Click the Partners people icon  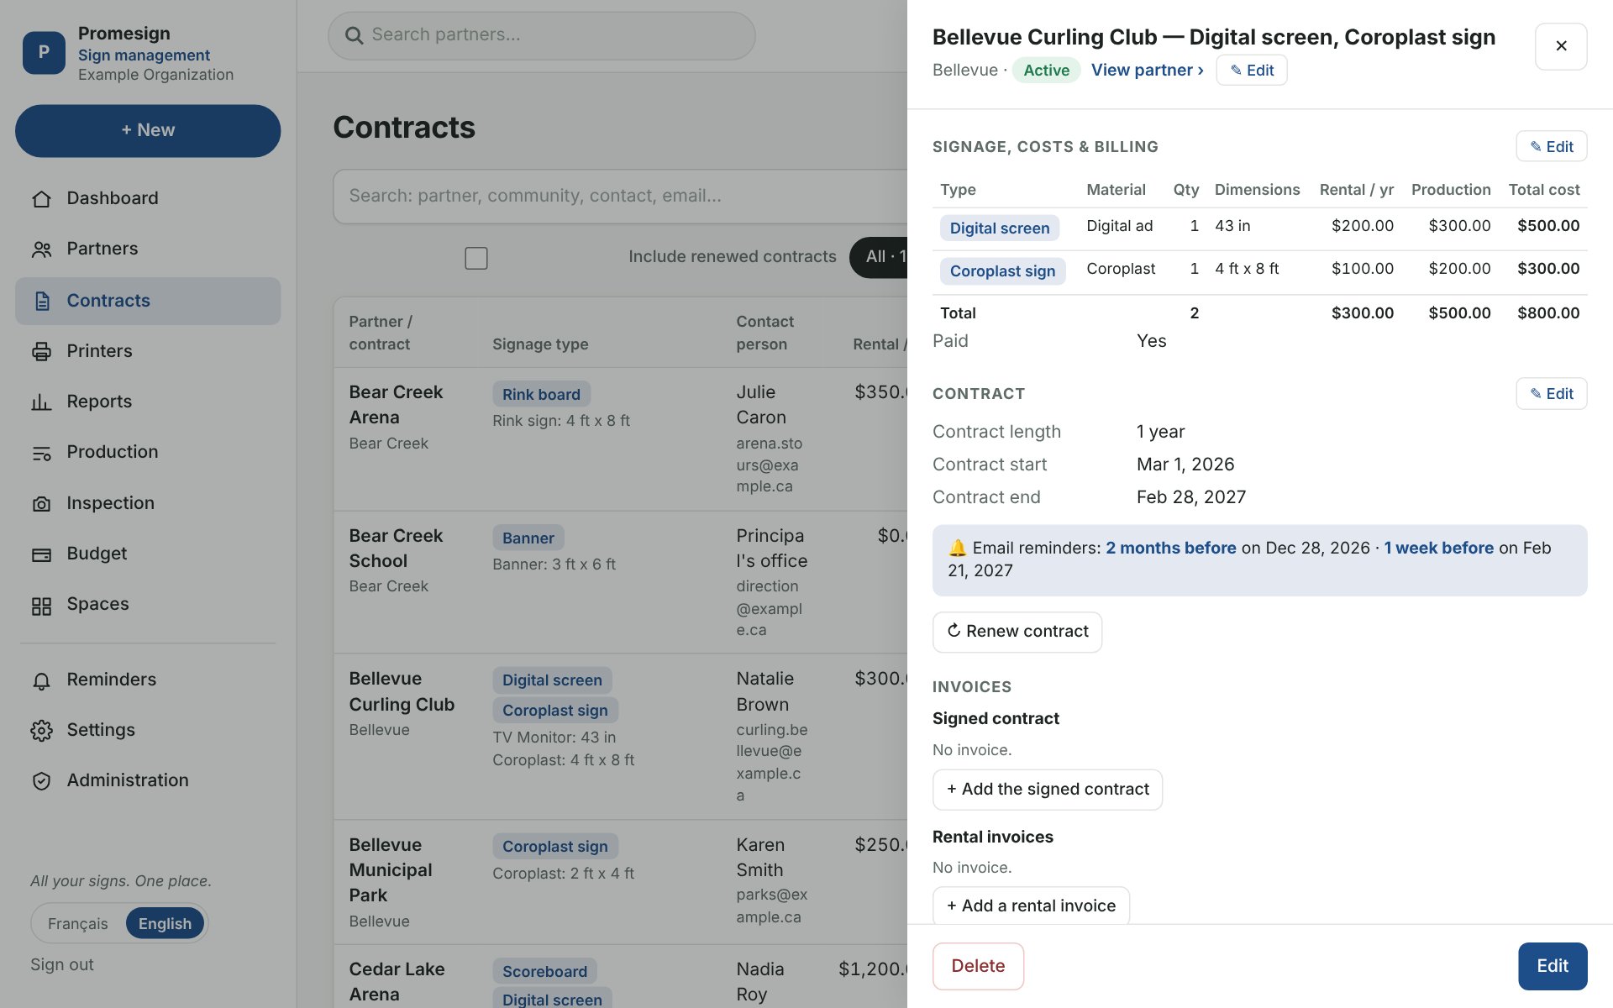(x=41, y=249)
